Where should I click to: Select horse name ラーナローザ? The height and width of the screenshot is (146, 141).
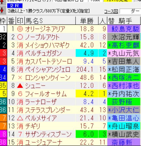point(41,102)
